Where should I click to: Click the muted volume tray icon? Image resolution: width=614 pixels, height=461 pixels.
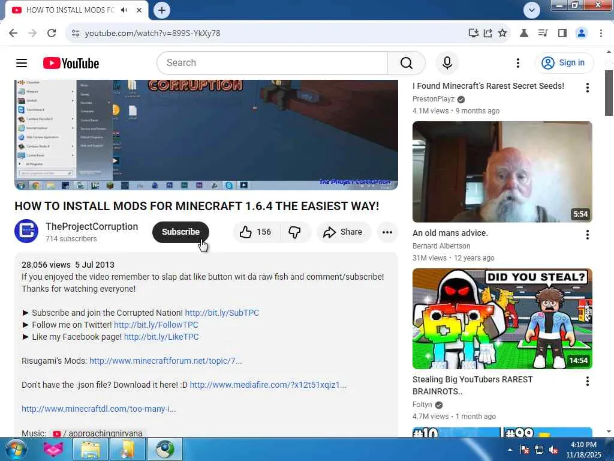pos(553,450)
